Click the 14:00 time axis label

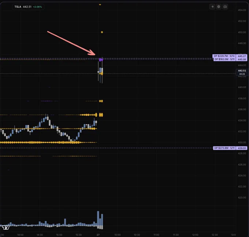pos(20,235)
